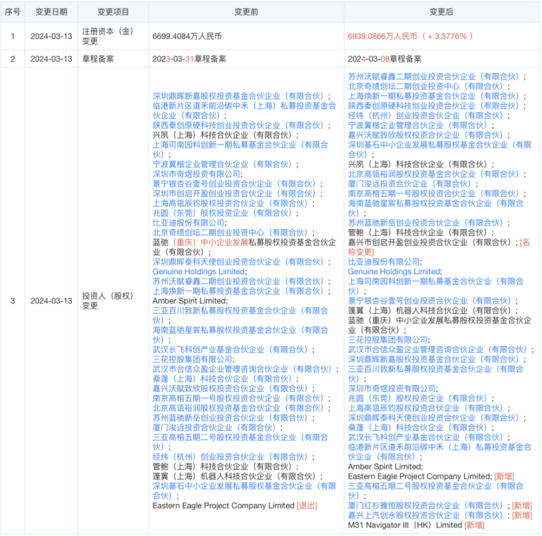The height and width of the screenshot is (536, 542).
Task: Click 2024-03-13 date in the 注册资本 row
Action: tap(51, 37)
